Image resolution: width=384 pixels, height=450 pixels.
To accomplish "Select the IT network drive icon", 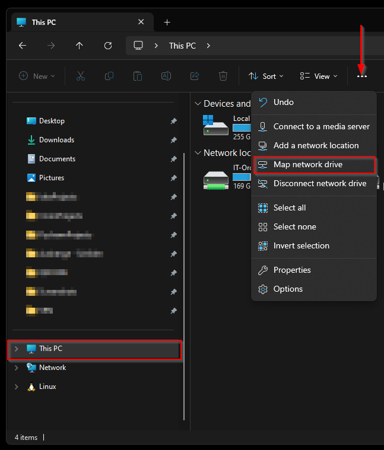I will [215, 180].
